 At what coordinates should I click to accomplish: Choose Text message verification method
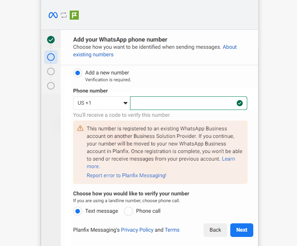pyautogui.click(x=78, y=211)
